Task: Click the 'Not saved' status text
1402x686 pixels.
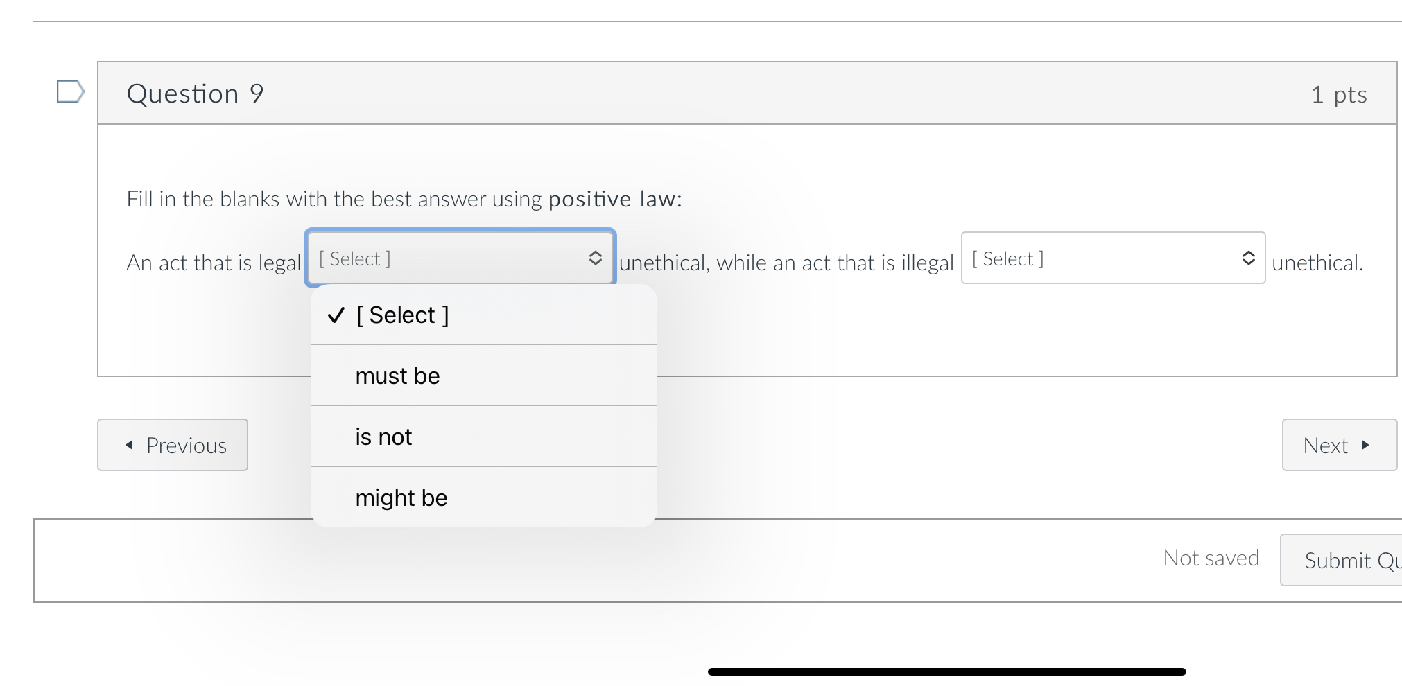Action: click(x=1211, y=558)
